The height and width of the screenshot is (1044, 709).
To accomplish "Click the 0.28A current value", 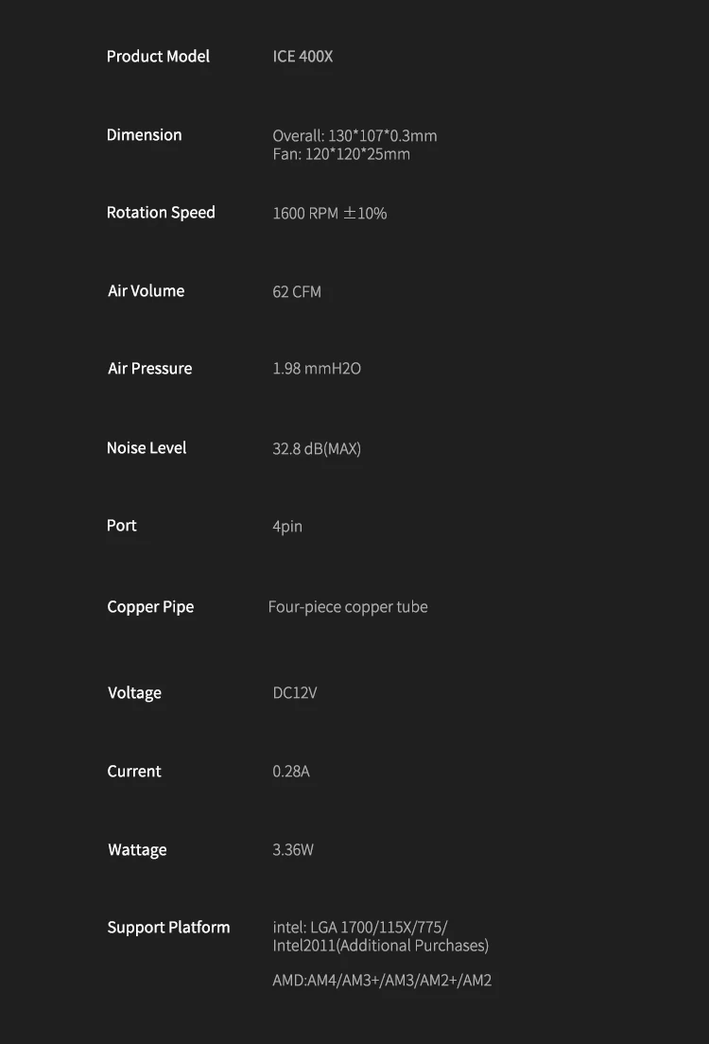I will pos(291,772).
